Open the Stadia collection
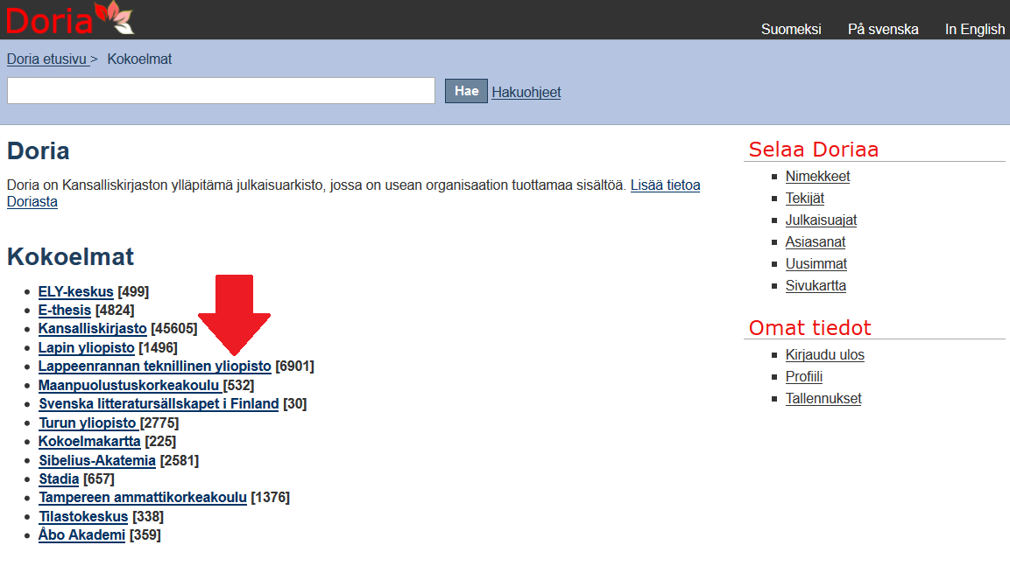 tap(59, 479)
